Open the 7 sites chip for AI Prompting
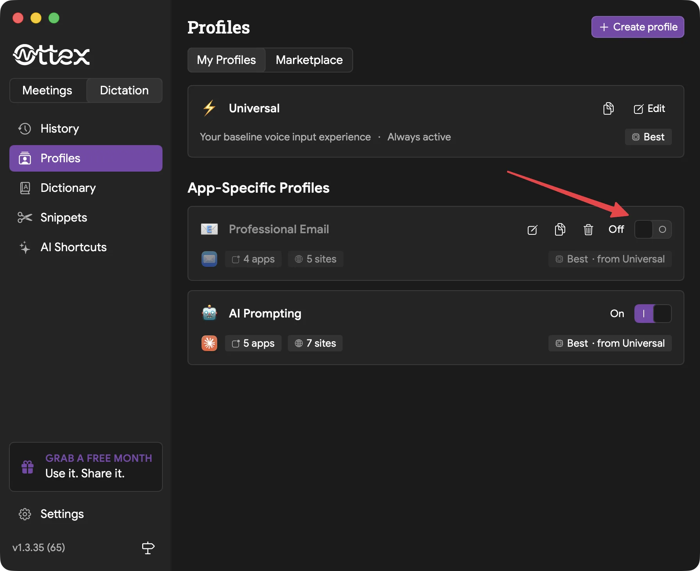700x571 pixels. coord(315,343)
